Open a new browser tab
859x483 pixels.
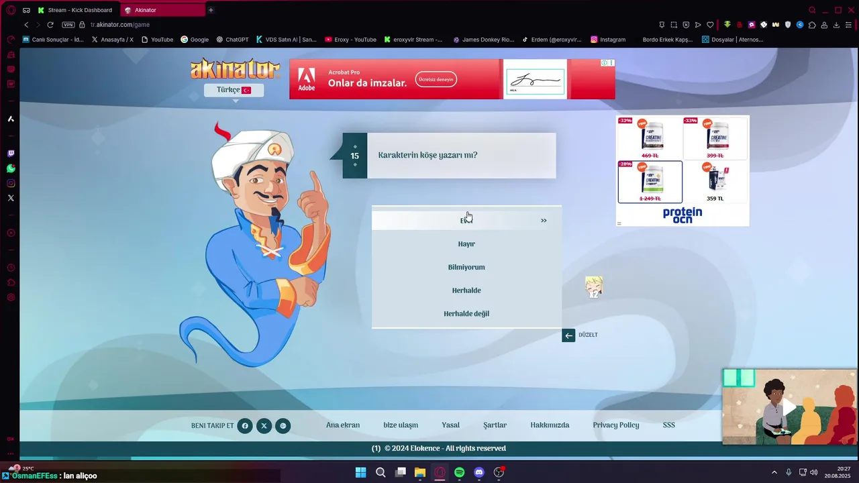coord(211,10)
